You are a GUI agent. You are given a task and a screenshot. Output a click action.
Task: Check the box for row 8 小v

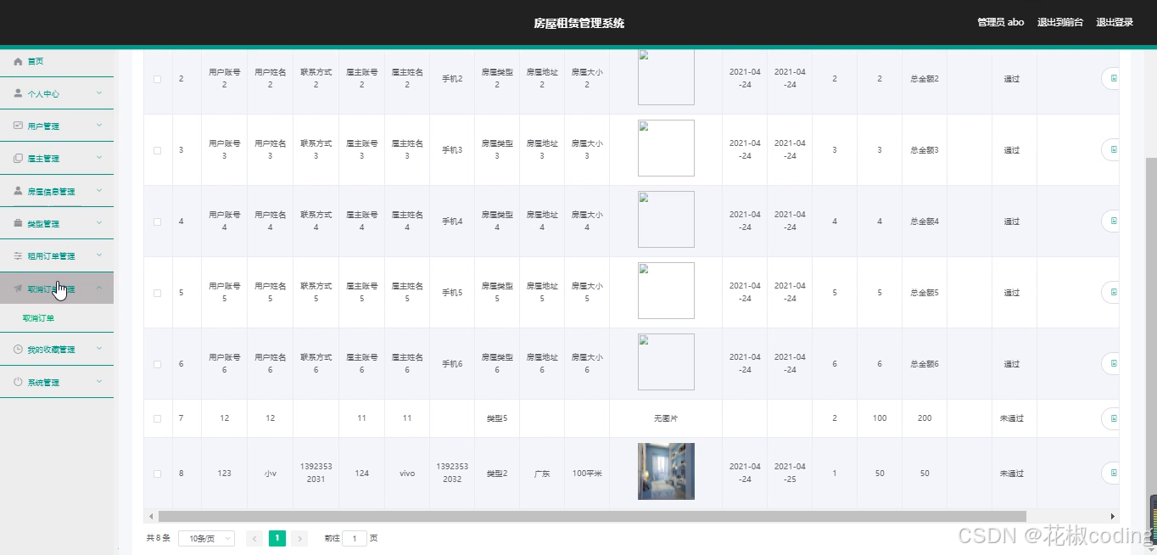point(157,474)
